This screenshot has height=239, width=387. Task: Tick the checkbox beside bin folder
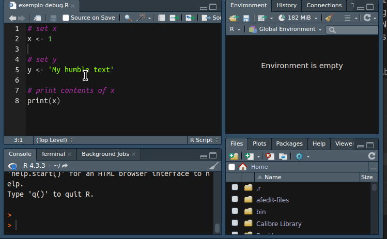tap(235, 212)
